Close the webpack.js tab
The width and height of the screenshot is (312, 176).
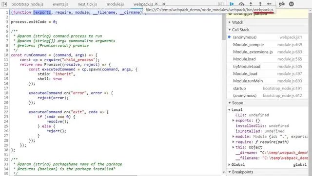156,4
